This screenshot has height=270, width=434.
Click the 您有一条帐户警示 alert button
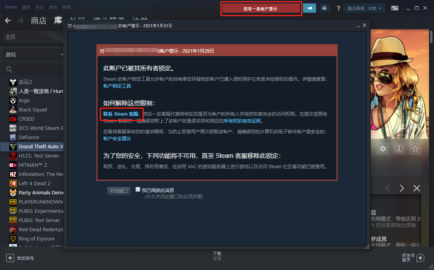pyautogui.click(x=260, y=8)
